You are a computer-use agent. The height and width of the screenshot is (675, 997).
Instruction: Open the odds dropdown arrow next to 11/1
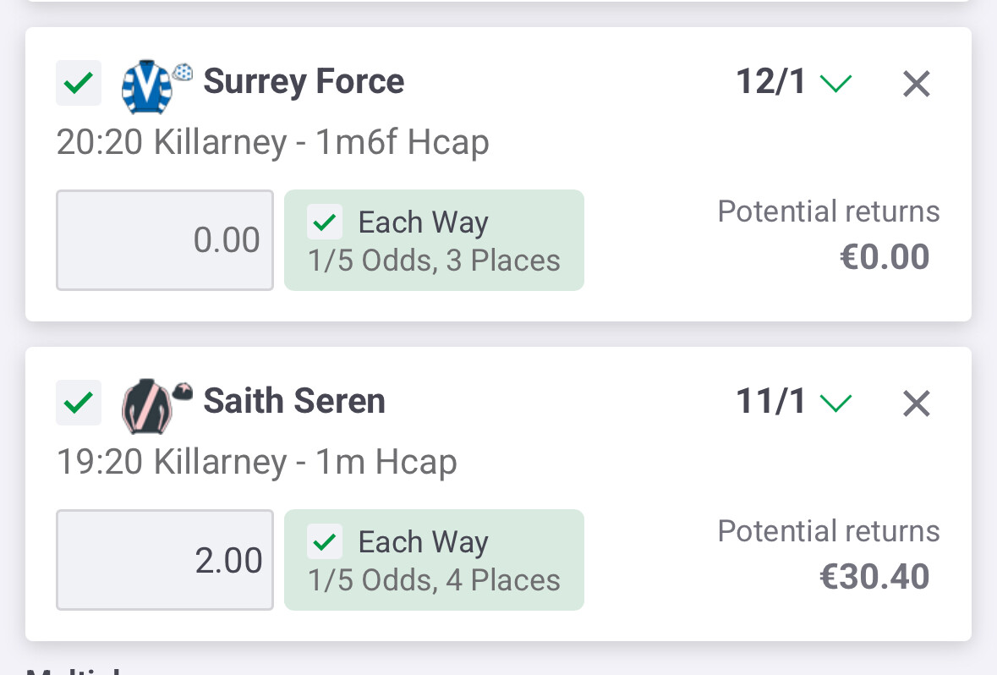click(x=836, y=403)
